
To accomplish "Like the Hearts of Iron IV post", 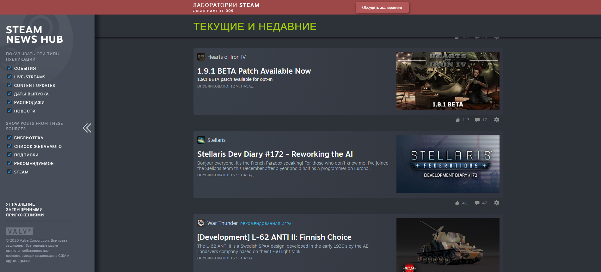I will click(x=458, y=120).
